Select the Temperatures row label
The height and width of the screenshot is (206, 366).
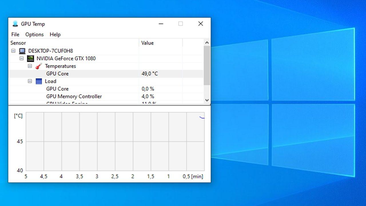pyautogui.click(x=60, y=66)
